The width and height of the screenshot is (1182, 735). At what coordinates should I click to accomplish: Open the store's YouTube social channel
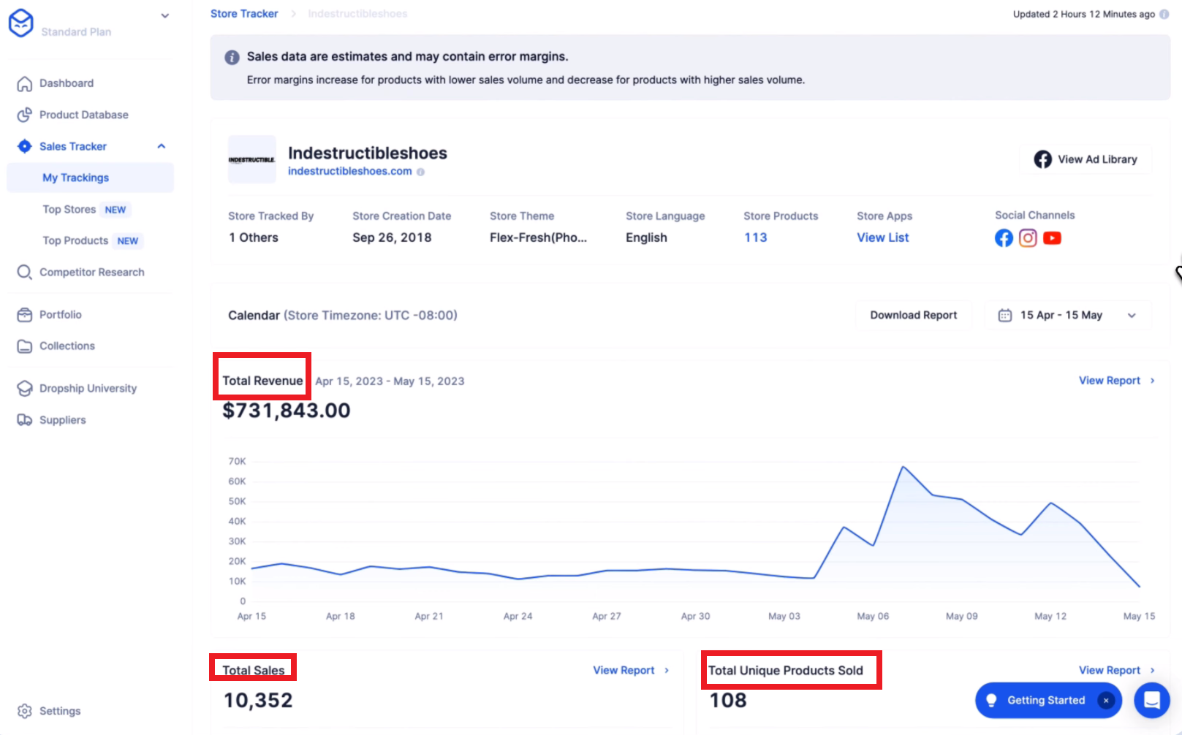pyautogui.click(x=1052, y=238)
